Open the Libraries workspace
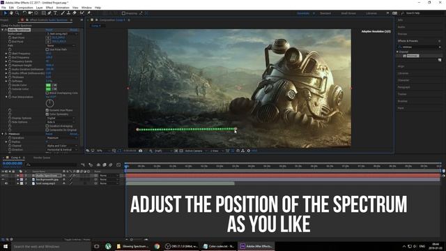 pyautogui.click(x=371, y=13)
